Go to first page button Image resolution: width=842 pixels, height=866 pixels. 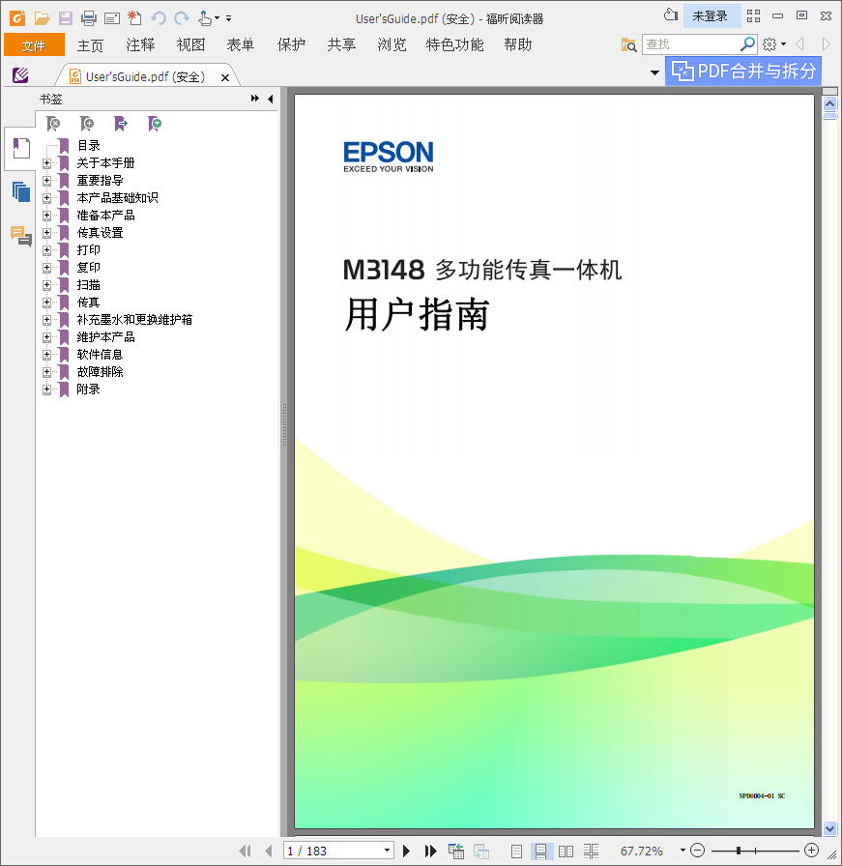click(245, 852)
